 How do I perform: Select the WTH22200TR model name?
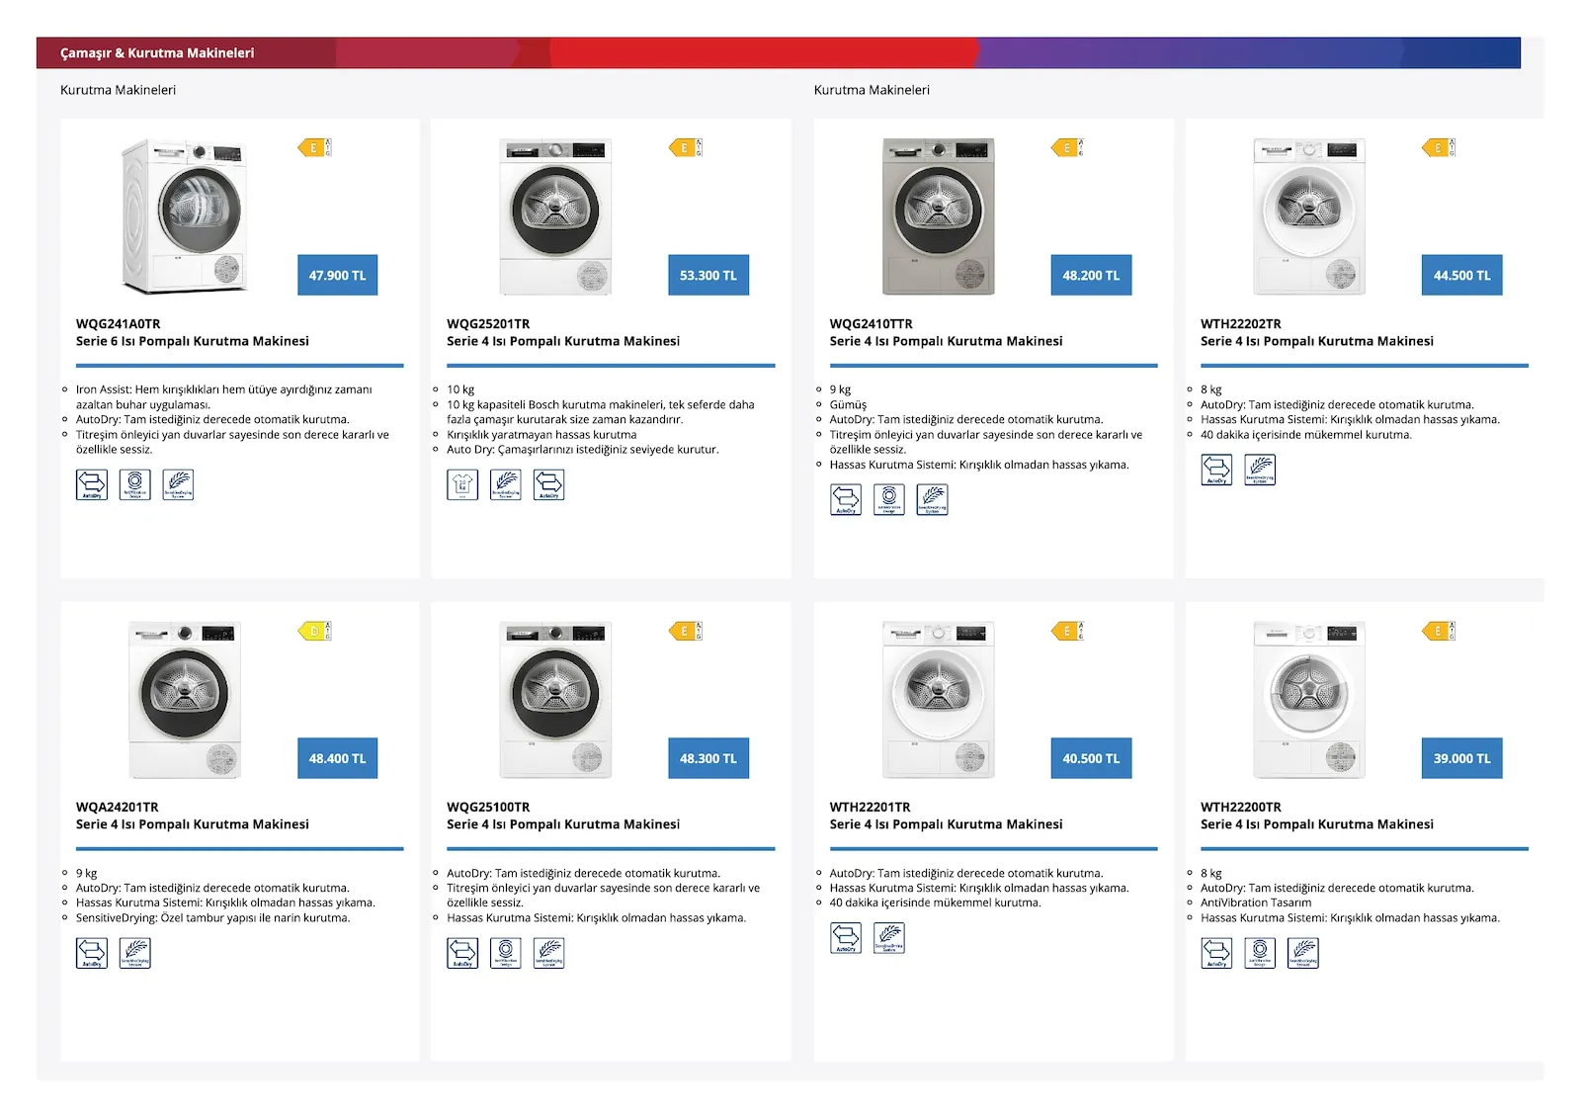click(1241, 808)
